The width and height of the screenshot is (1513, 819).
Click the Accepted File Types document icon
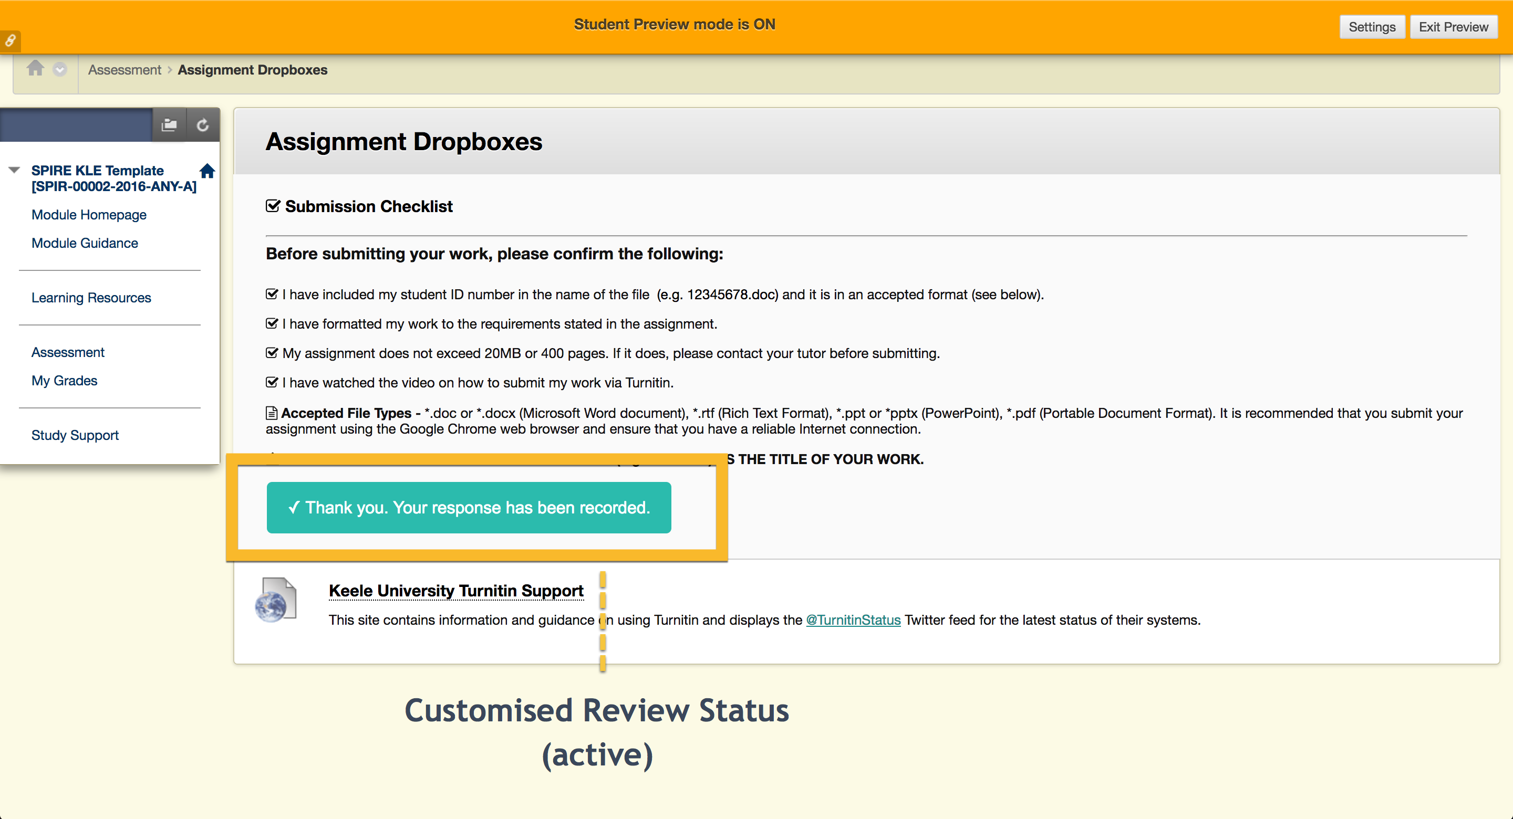click(272, 413)
